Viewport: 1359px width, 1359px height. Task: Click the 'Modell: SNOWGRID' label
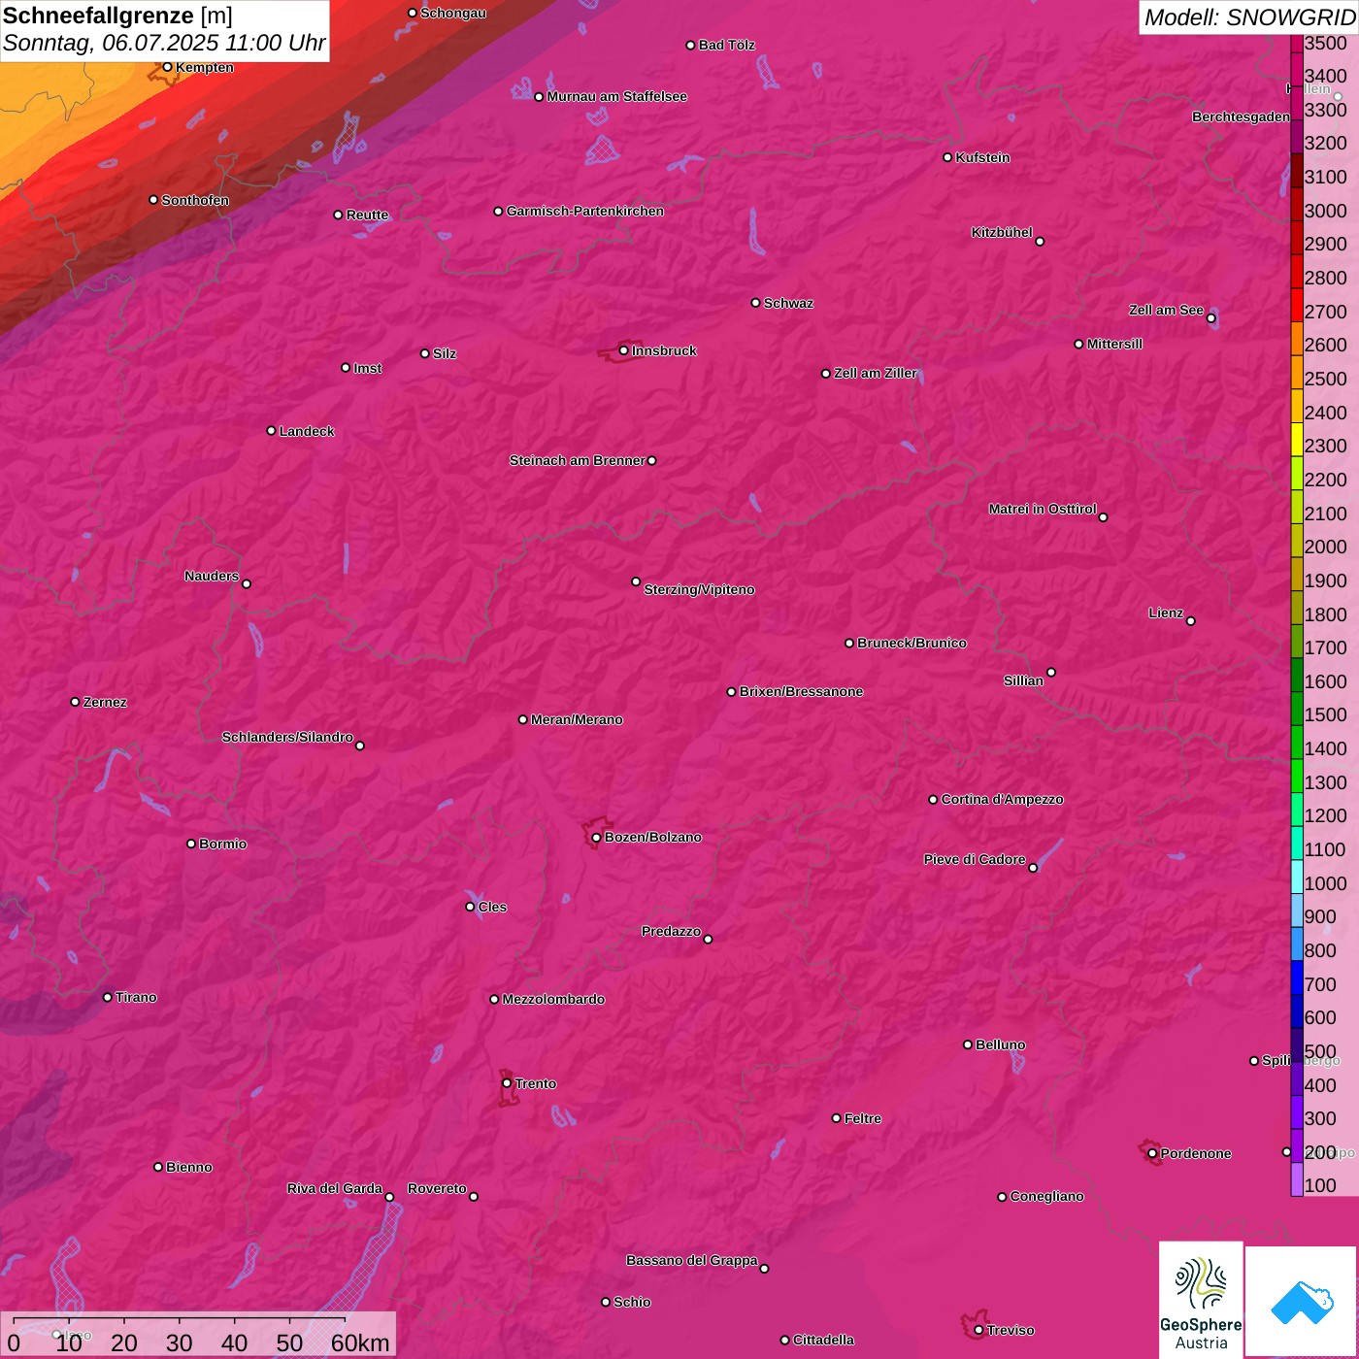click(x=1249, y=17)
